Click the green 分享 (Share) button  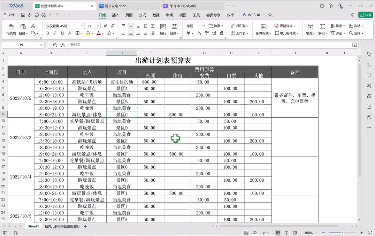click(x=366, y=15)
